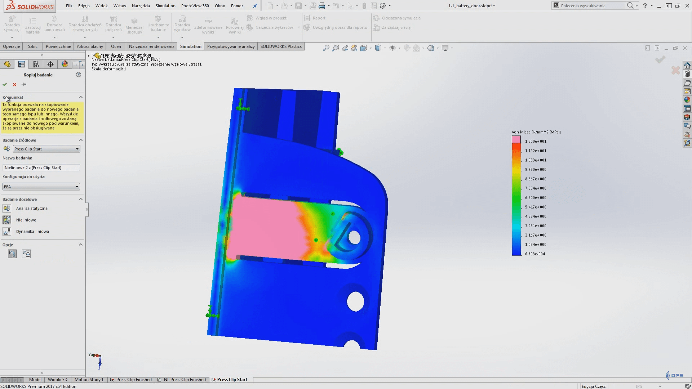Image resolution: width=692 pixels, height=389 pixels.
Task: Open the SOLIDWORKS Home task pane icon
Action: pyautogui.click(x=687, y=65)
